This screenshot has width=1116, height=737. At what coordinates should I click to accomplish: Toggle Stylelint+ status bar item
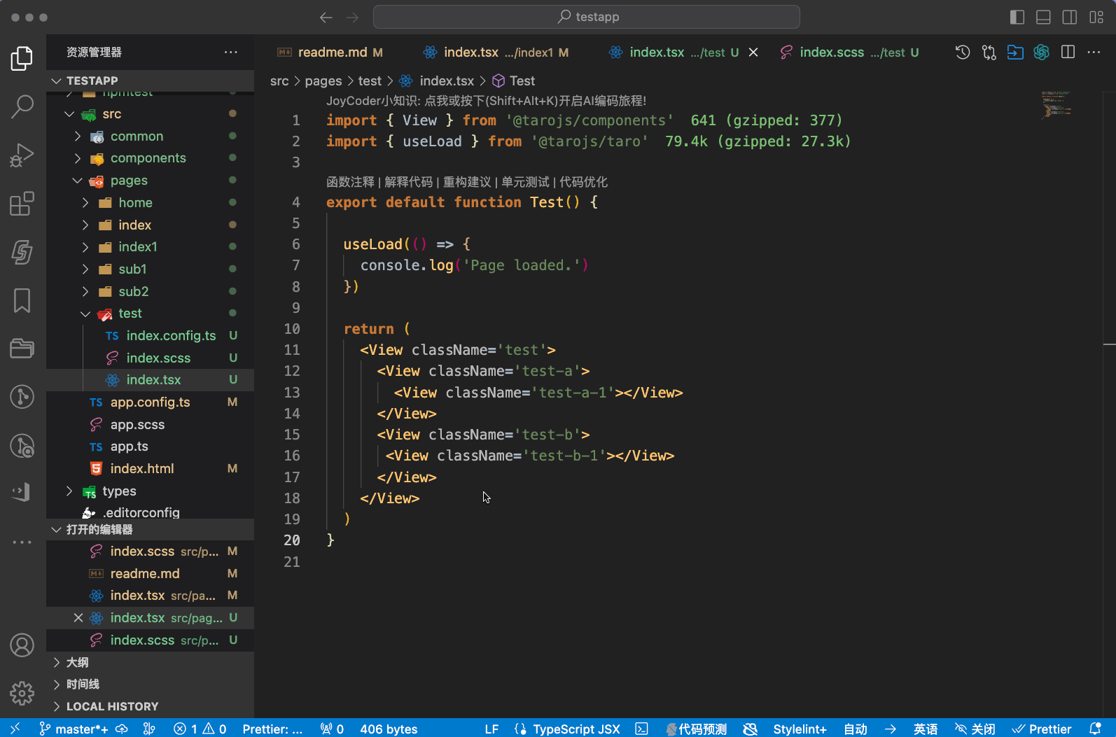point(800,729)
